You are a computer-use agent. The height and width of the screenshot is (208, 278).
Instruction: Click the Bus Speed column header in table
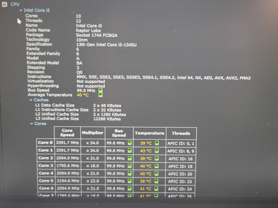(x=119, y=133)
